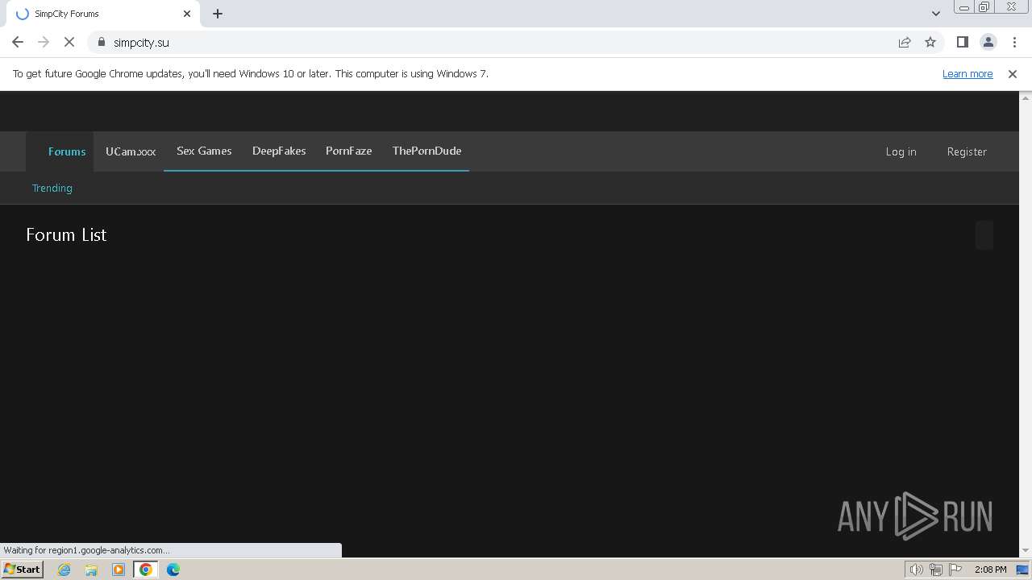Click the page scrollbar down arrow
Image resolution: width=1032 pixels, height=580 pixels.
coord(1026,550)
